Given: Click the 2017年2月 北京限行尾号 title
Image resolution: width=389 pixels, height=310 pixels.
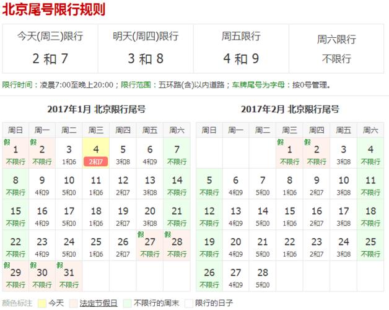Looking at the screenshot, I should [x=290, y=109].
